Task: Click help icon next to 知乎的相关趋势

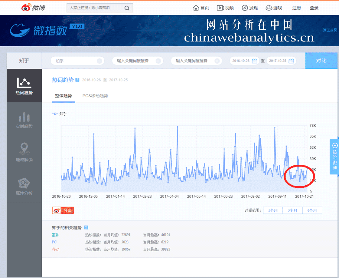Action: (x=86, y=227)
